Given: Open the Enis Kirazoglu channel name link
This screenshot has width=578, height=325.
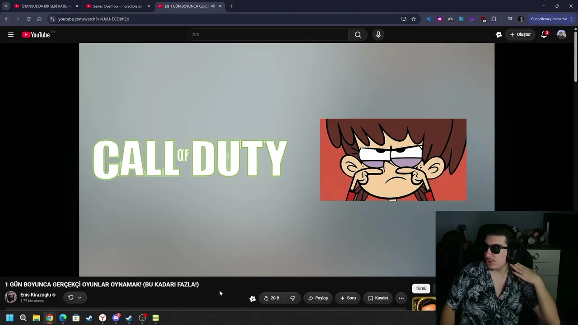Looking at the screenshot, I should [36, 295].
